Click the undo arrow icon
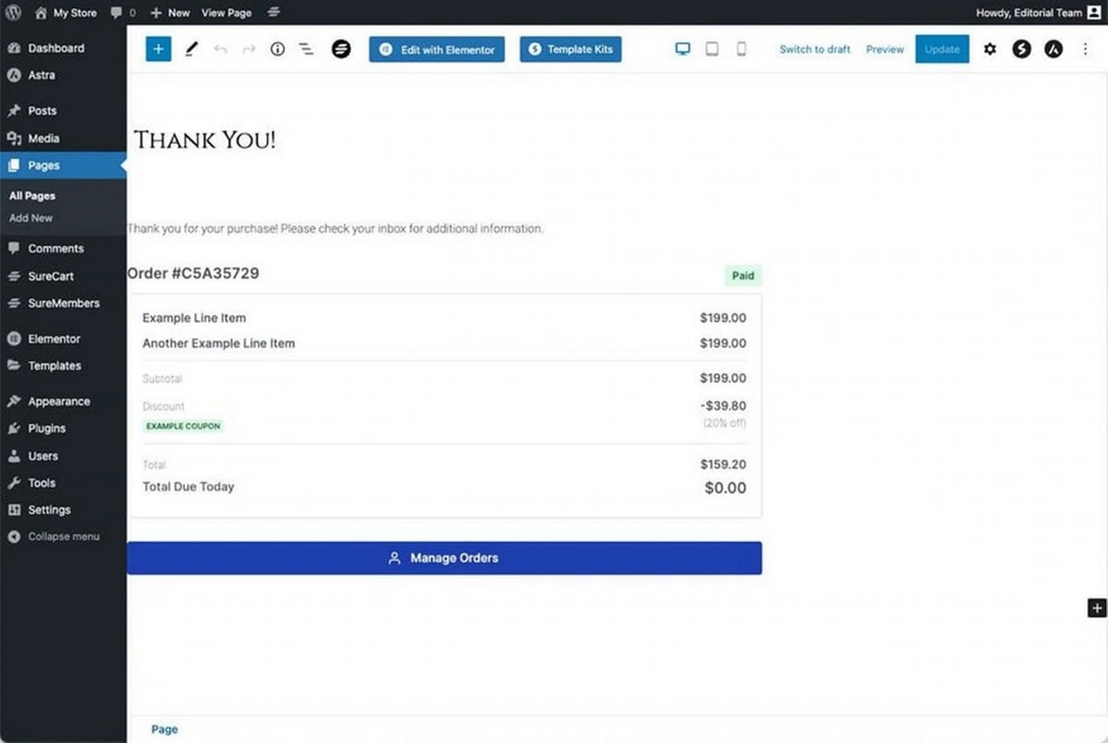1108x743 pixels. coord(220,49)
